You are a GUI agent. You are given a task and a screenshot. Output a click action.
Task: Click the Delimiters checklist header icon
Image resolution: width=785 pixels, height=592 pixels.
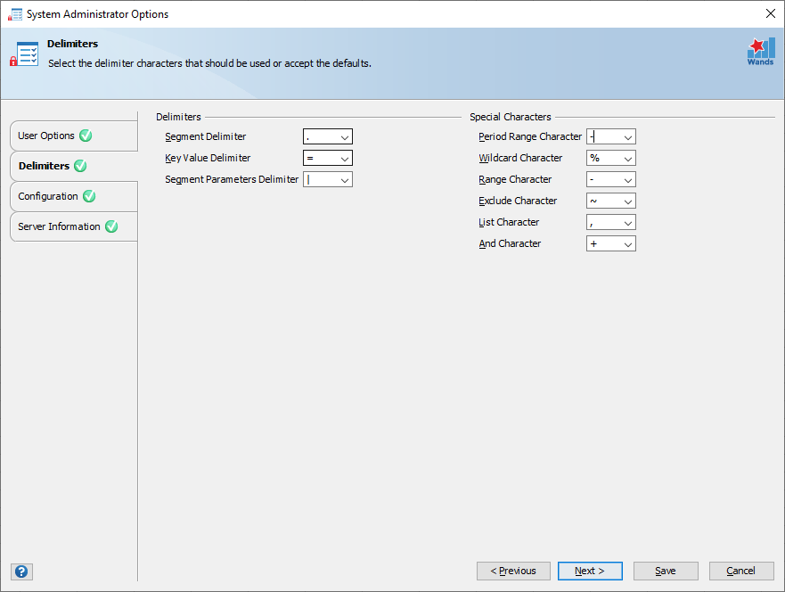click(24, 54)
